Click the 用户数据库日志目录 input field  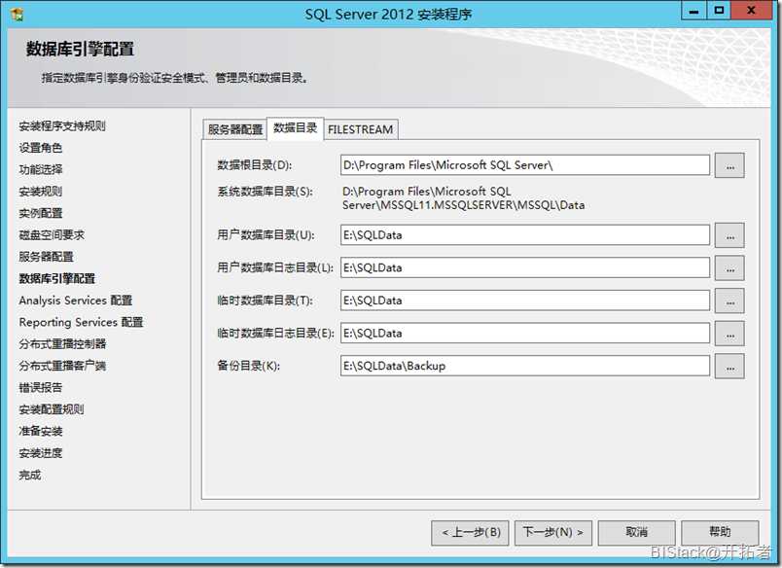pyautogui.click(x=524, y=267)
